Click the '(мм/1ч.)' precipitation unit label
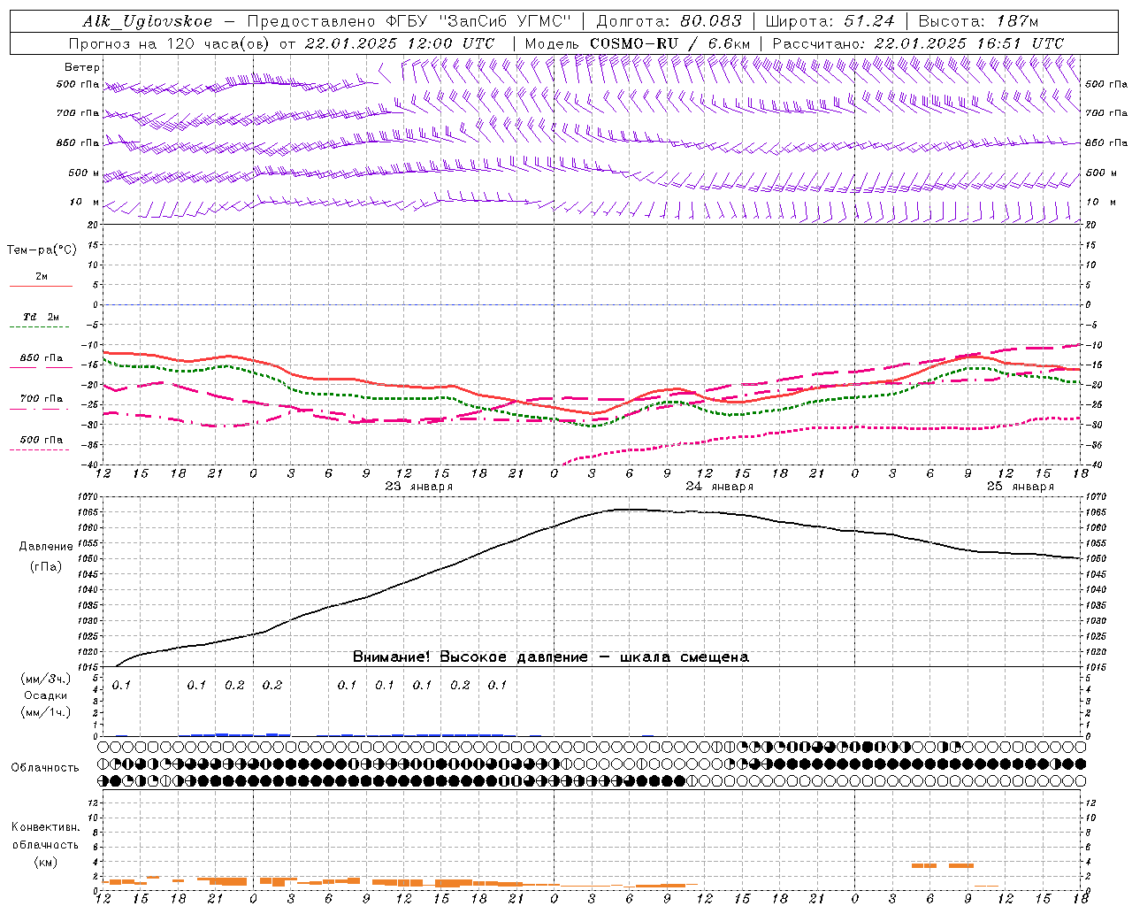The width and height of the screenshot is (1132, 906). [x=46, y=712]
